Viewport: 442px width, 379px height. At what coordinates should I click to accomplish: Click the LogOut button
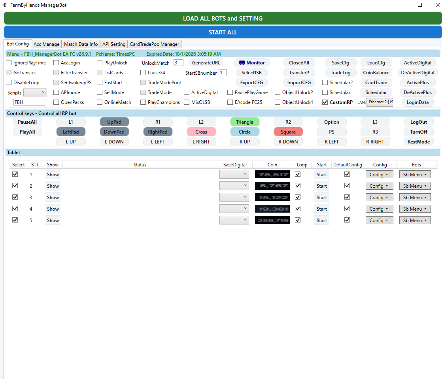419,122
